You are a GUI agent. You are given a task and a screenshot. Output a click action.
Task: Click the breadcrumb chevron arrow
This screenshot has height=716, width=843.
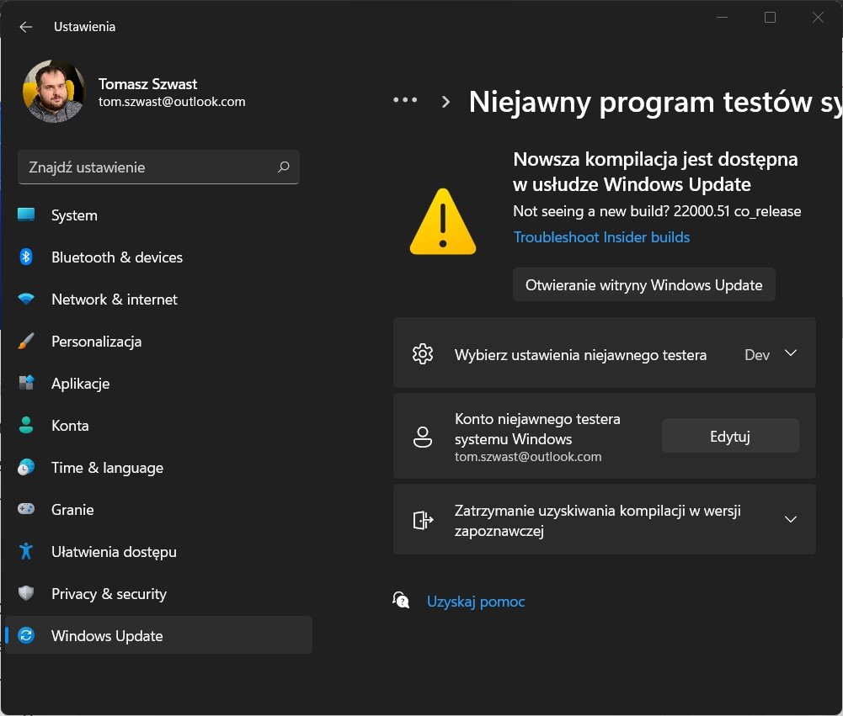[x=446, y=102]
